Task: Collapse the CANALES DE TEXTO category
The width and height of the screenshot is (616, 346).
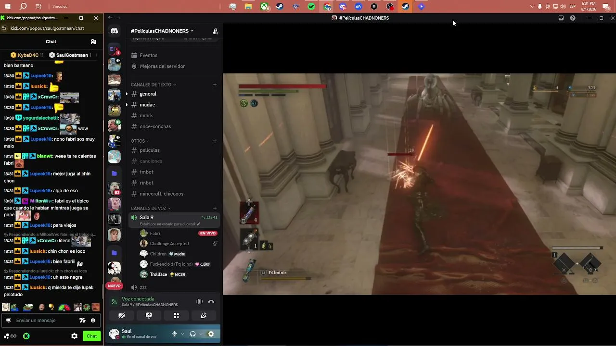Action: pos(153,85)
